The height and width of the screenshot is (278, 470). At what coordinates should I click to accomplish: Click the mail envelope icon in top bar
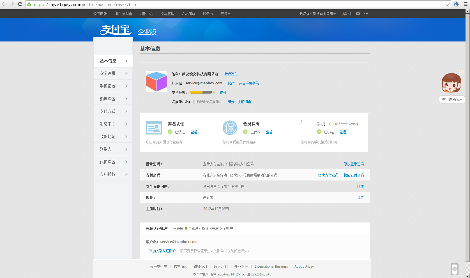coord(358,14)
